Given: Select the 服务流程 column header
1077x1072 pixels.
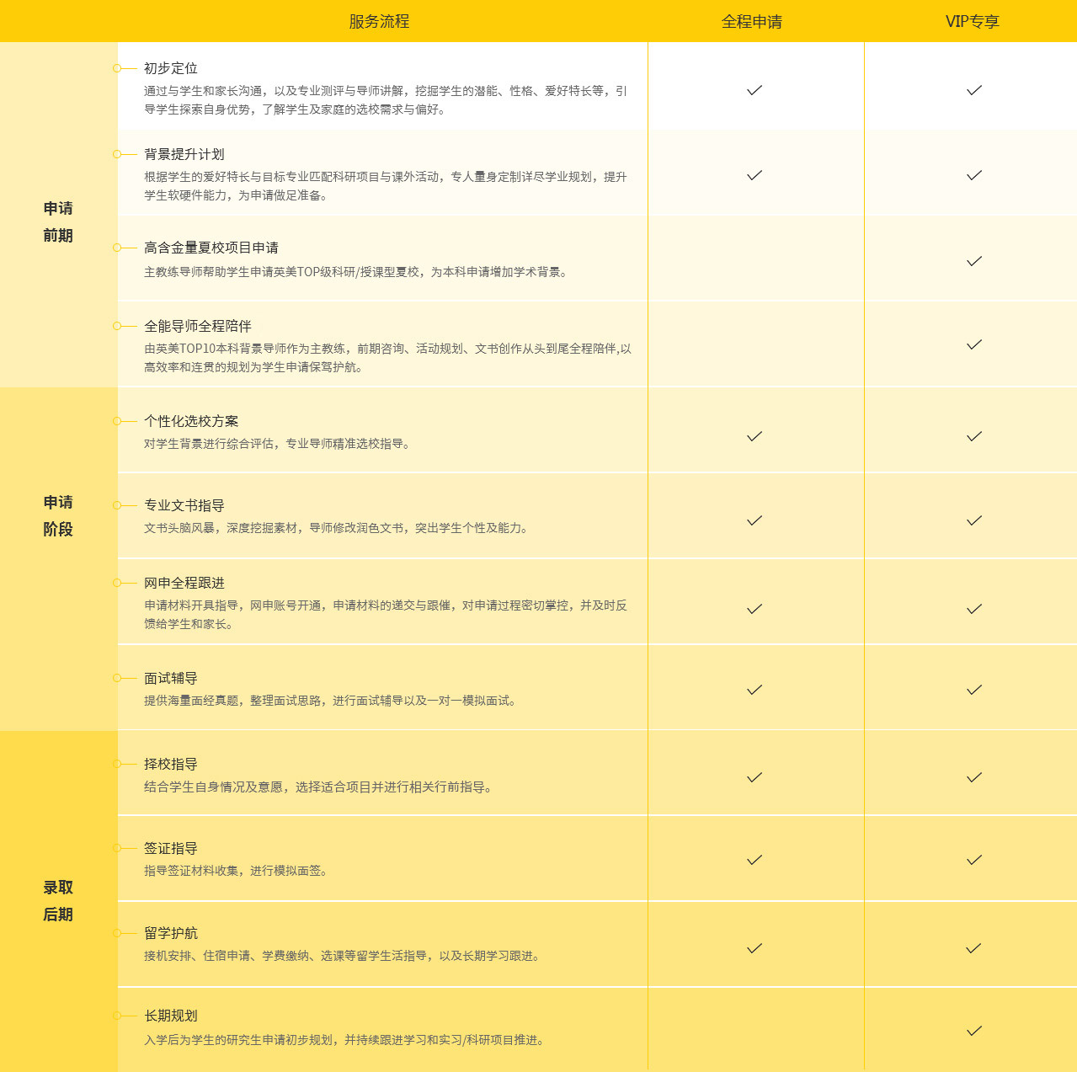Looking at the screenshot, I should coord(379,22).
